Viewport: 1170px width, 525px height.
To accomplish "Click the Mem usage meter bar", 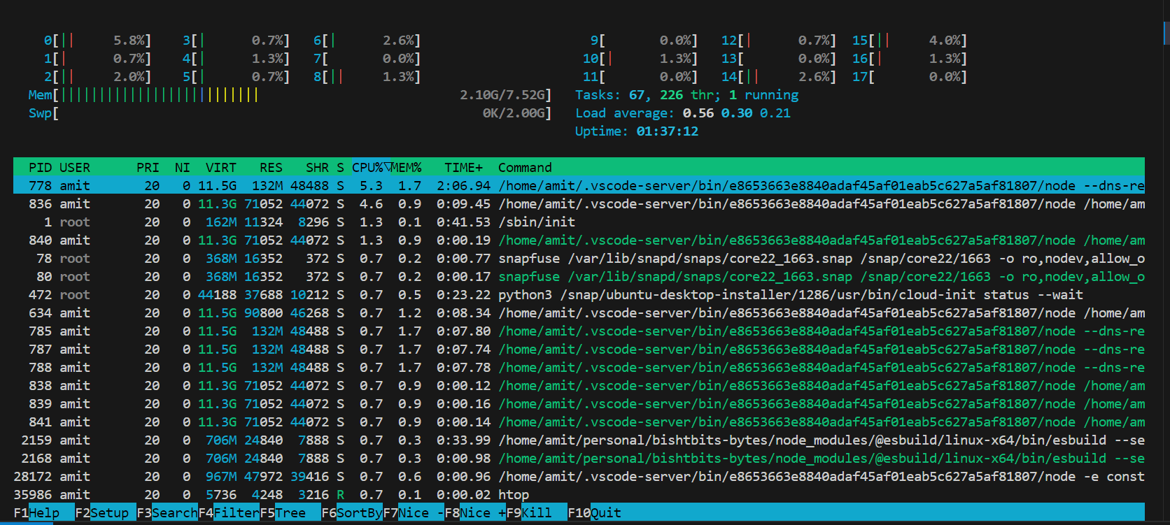I will [x=290, y=94].
